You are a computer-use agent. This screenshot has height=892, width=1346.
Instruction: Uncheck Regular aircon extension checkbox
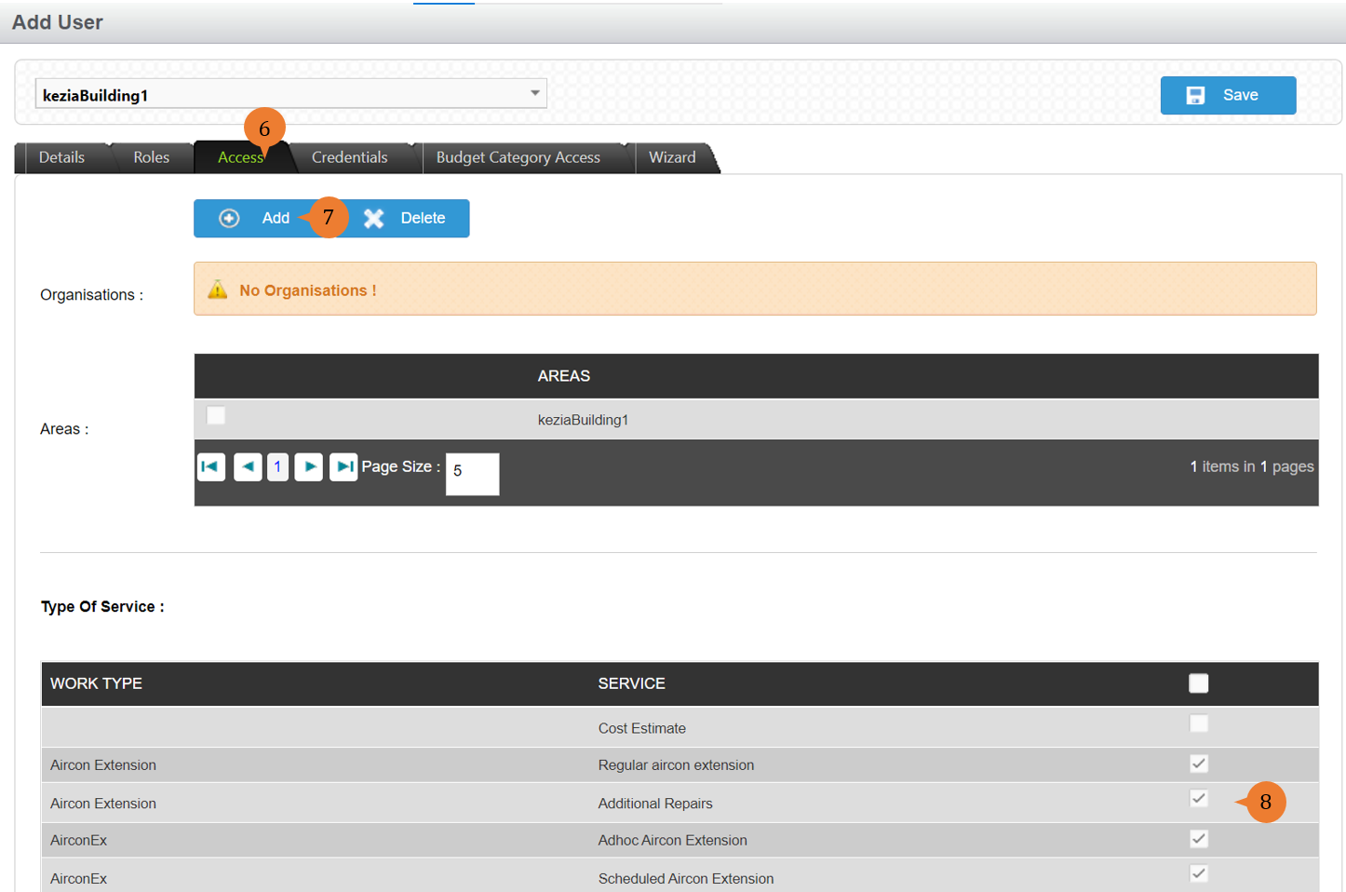(x=1199, y=764)
